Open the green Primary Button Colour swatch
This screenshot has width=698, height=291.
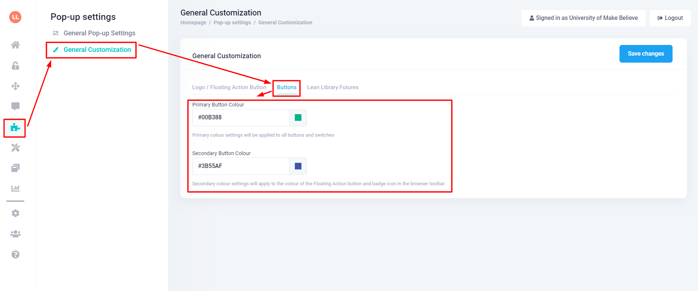click(x=298, y=118)
